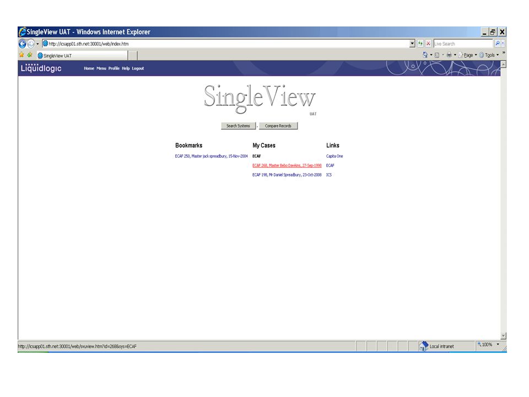Image resolution: width=529 pixels, height=397 pixels.
Task: Click the Internet Explorer title bar icon
Action: click(x=23, y=32)
